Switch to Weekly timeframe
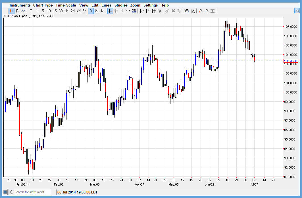Image resolution: width=302 pixels, height=198 pixels. point(97,11)
